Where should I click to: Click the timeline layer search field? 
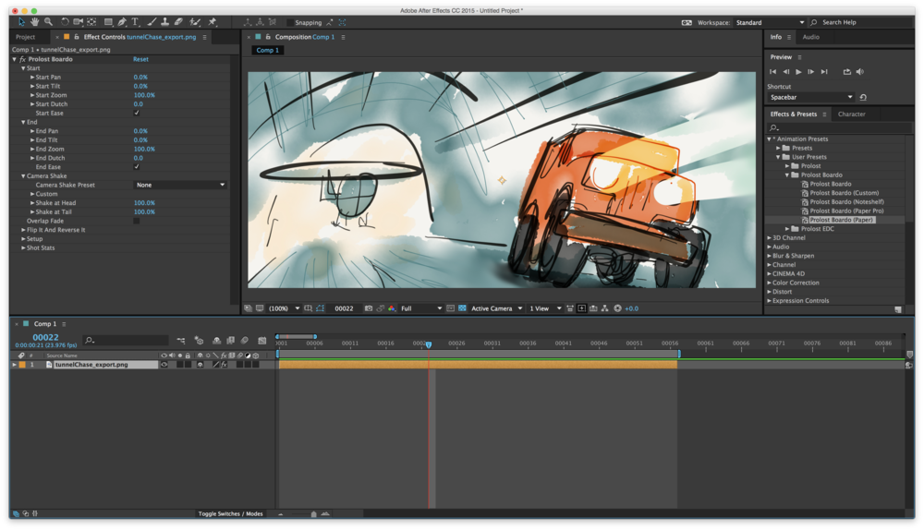(x=126, y=340)
